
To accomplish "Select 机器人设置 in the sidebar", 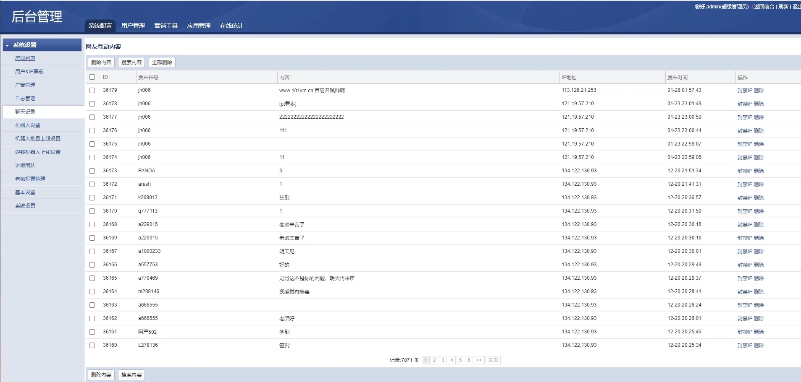I will tap(28, 125).
